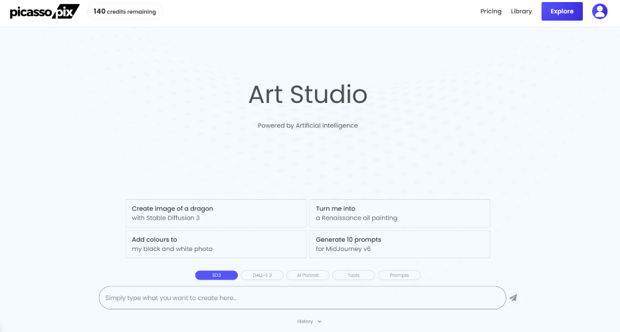
Task: Click the paper plane send icon
Action: 513,297
